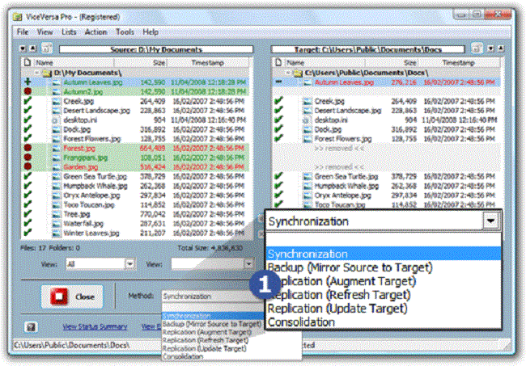
Task: Click the red Close button
Action: [72, 297]
